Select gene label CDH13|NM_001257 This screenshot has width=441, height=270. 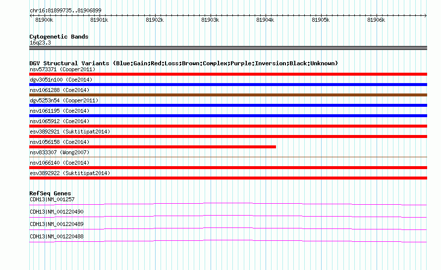tap(52, 200)
